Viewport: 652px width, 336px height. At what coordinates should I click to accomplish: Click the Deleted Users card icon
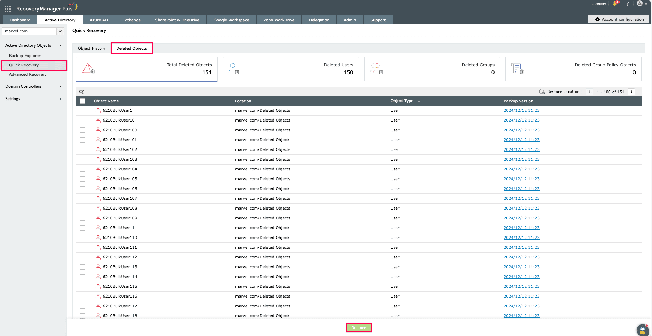point(234,68)
